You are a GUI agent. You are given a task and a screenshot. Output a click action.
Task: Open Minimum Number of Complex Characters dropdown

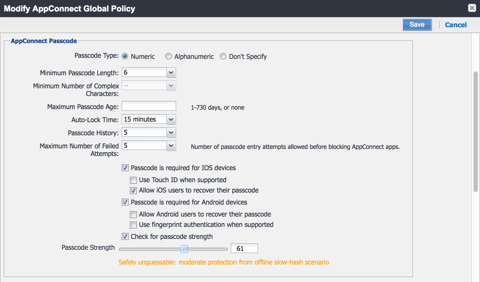pyautogui.click(x=171, y=86)
